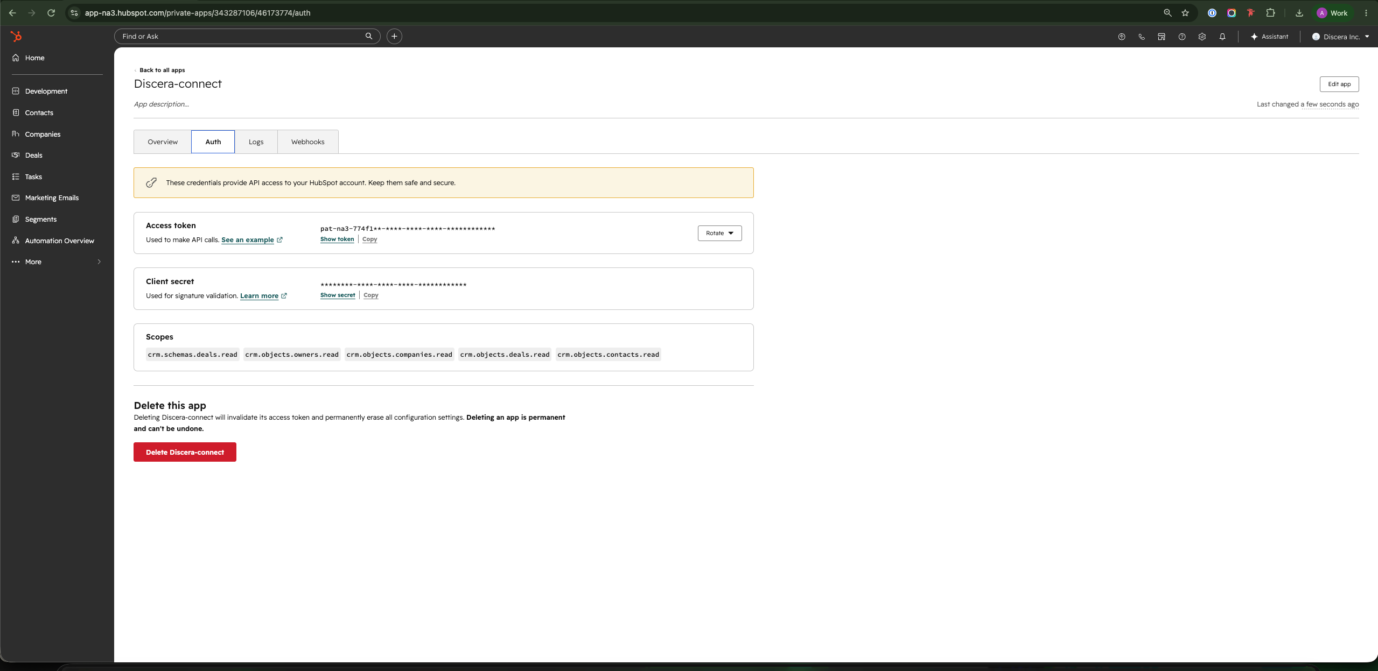Click the crm.objects.companies.read scope
Viewport: 1378px width, 671px height.
click(399, 355)
